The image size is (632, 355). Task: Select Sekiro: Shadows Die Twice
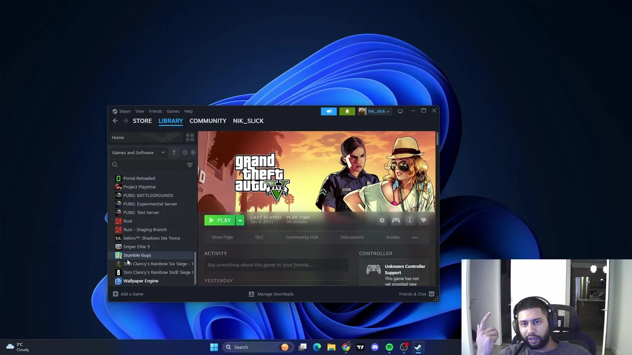[x=152, y=238]
